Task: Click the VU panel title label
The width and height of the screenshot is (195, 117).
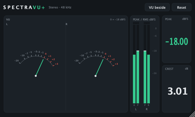Action: tap(8, 19)
